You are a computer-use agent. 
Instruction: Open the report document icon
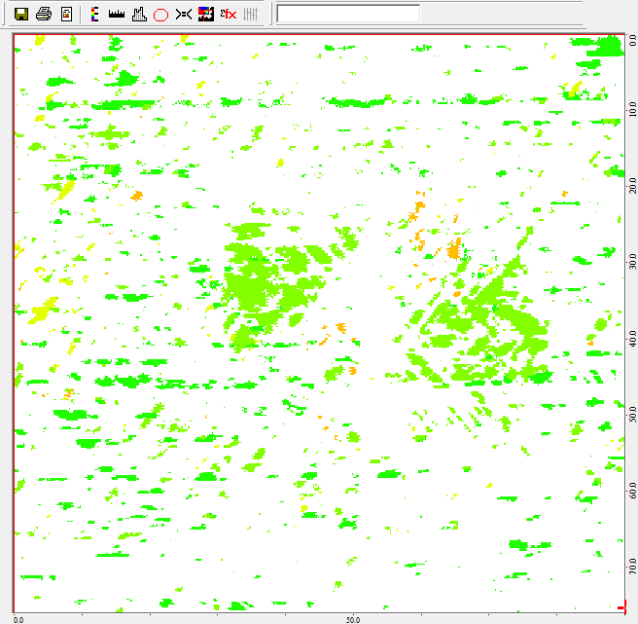pyautogui.click(x=66, y=15)
